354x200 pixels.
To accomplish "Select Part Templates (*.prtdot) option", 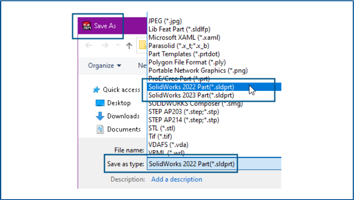I will (178, 54).
